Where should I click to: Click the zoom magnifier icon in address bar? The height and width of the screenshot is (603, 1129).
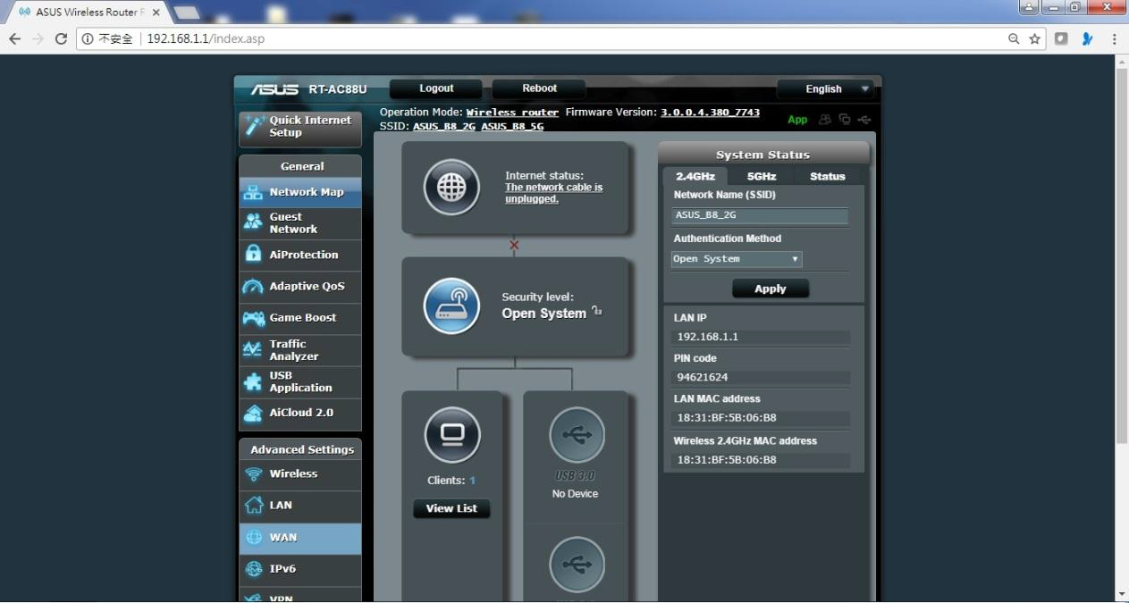pyautogui.click(x=1014, y=38)
